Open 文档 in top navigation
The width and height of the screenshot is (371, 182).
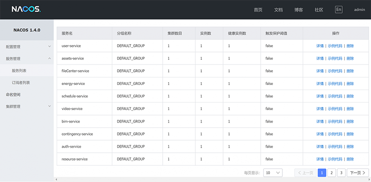[278, 10]
